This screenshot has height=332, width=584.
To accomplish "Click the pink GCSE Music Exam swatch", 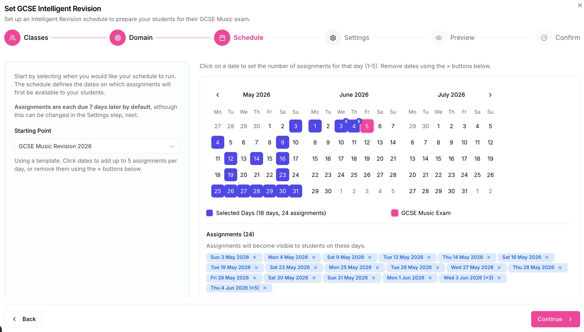I will pos(395,213).
